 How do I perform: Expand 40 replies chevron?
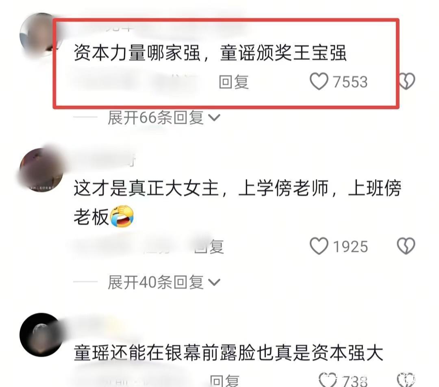(x=214, y=282)
